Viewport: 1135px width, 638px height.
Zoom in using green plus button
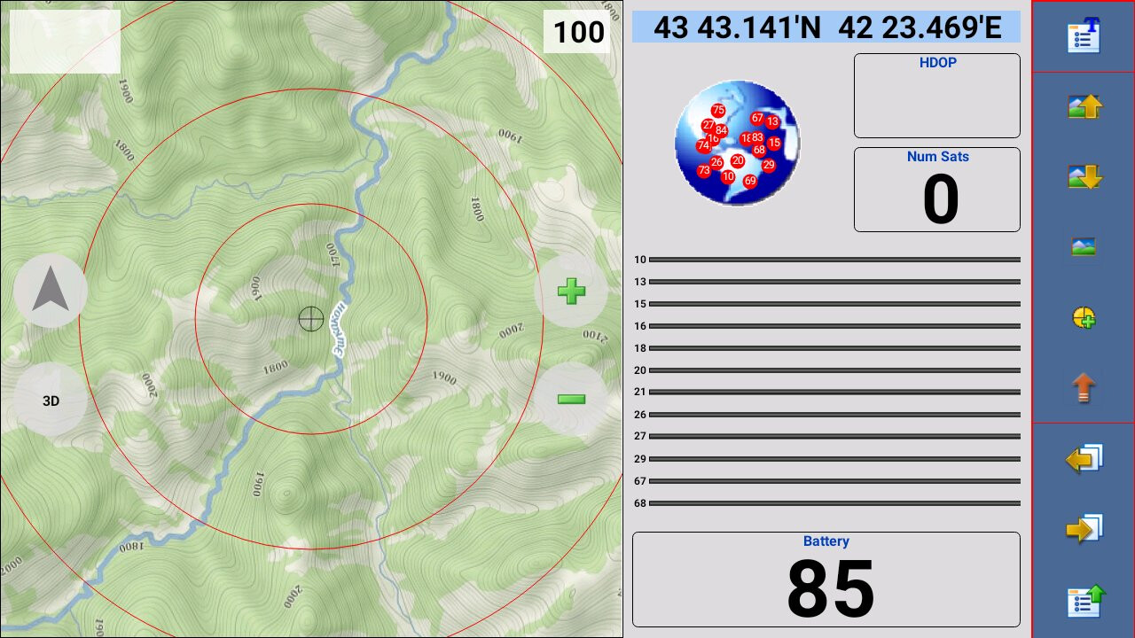coord(571,292)
